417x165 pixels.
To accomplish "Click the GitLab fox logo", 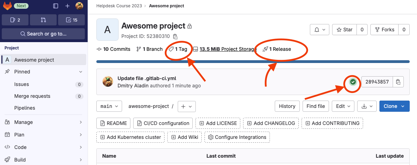I will [x=7, y=6].
